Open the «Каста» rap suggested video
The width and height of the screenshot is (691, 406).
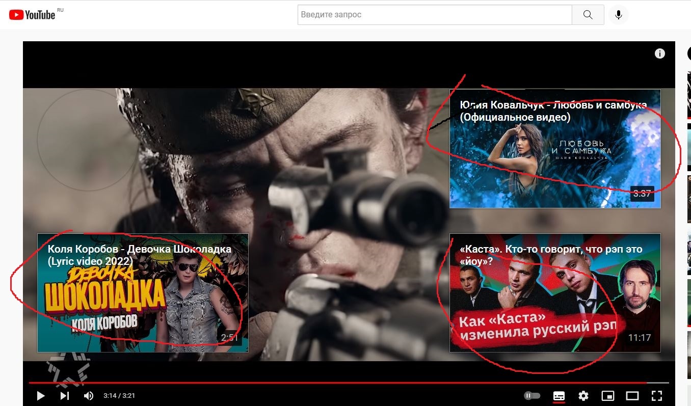555,293
